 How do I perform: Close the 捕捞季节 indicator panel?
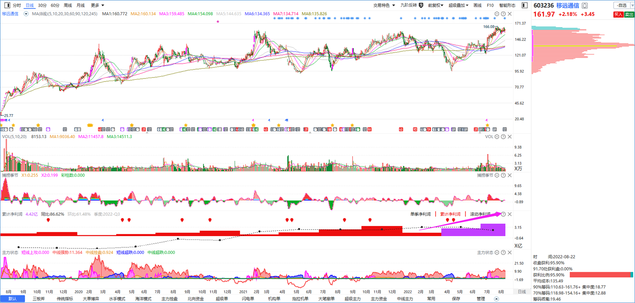tap(509, 176)
